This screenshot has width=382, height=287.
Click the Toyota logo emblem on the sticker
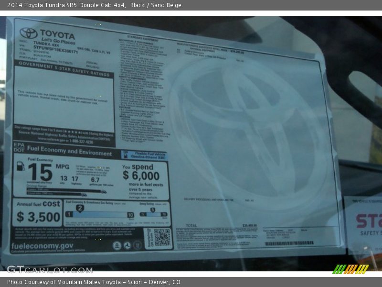pos(29,33)
